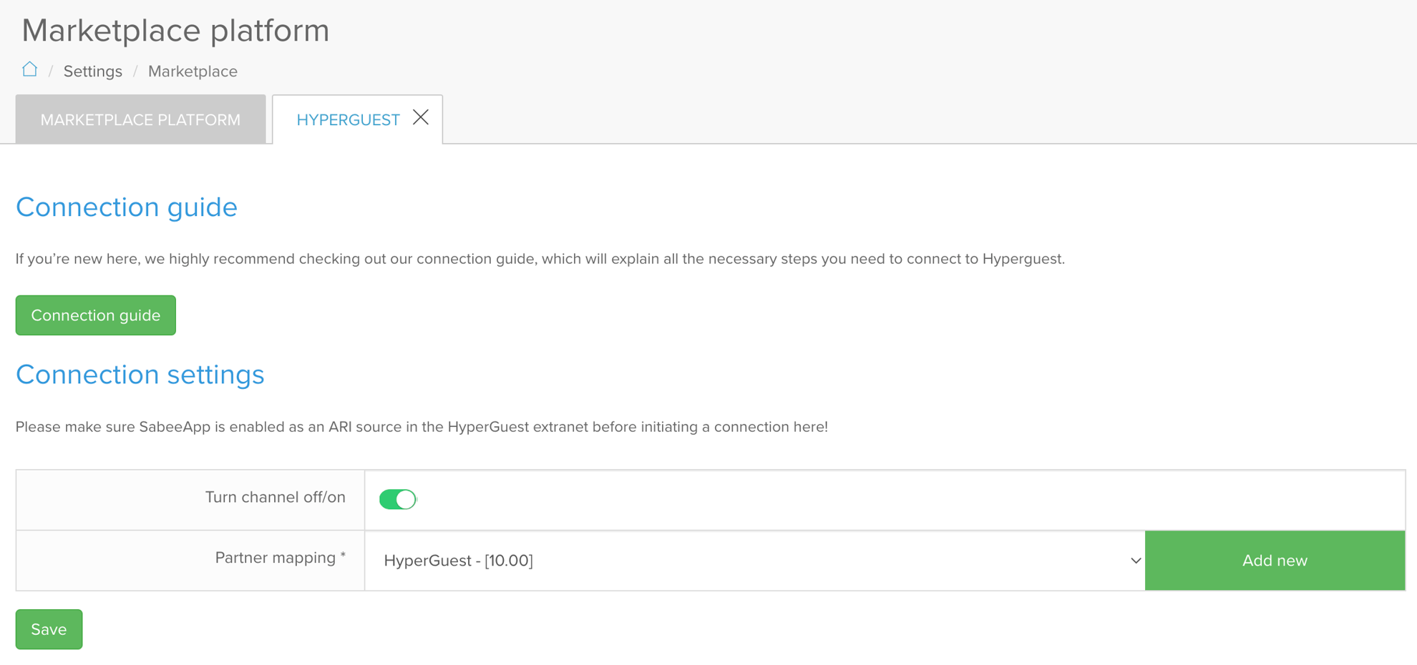Image resolution: width=1417 pixels, height=665 pixels.
Task: Click the Turn channel off/on label
Action: pyautogui.click(x=275, y=497)
